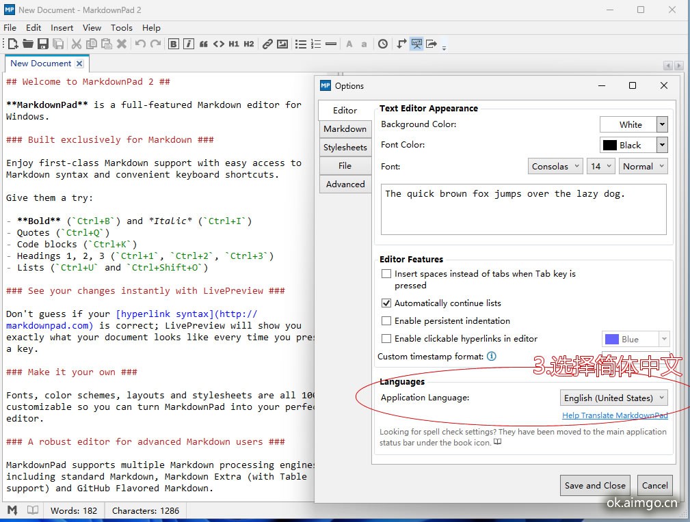Open the Background Color dropdown
The image size is (690, 522).
634,124
